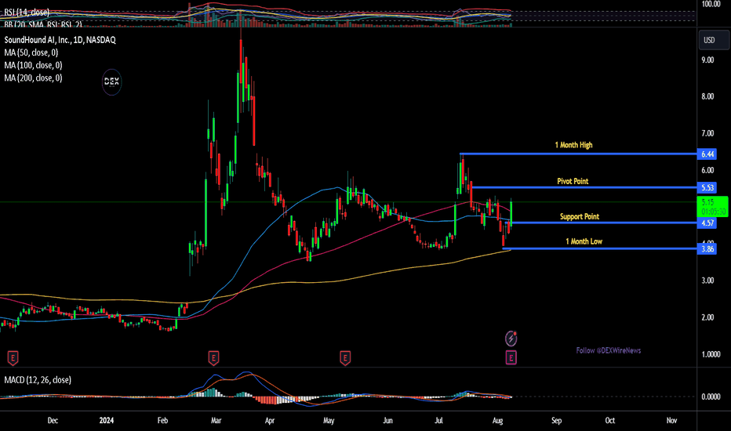This screenshot has width=731, height=431.
Task: Select the MA (200, close, 0) indicator legend
Action: [x=33, y=78]
